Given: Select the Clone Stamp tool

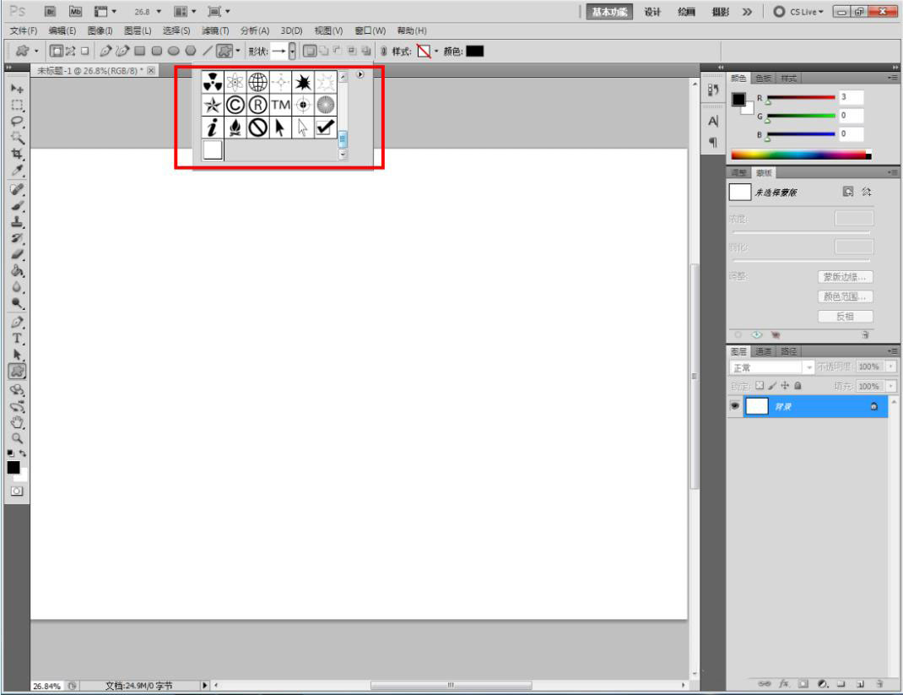Looking at the screenshot, I should click(x=17, y=222).
